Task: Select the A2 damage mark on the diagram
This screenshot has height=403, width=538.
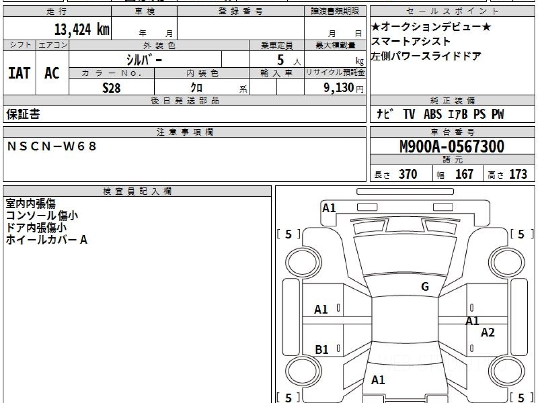Action: point(487,332)
